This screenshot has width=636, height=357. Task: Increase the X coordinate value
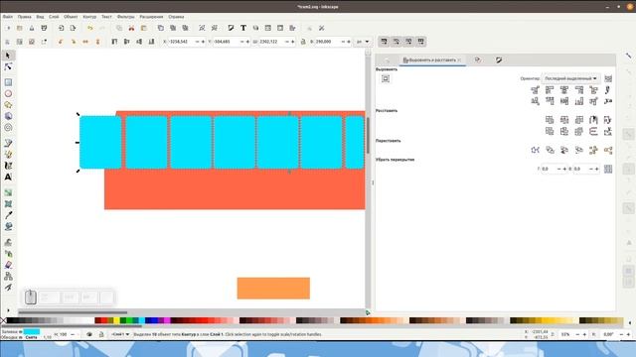pos(203,42)
